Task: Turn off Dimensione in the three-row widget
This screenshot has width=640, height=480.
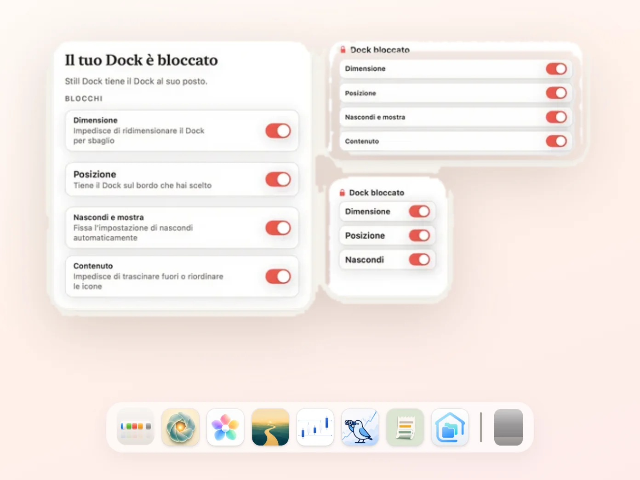Action: (419, 211)
